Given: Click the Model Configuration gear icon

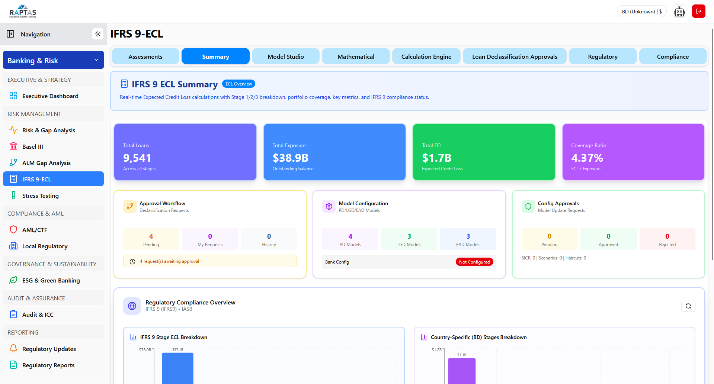Looking at the screenshot, I should point(329,206).
